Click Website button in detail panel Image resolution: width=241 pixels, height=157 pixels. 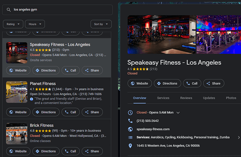click(x=140, y=84)
